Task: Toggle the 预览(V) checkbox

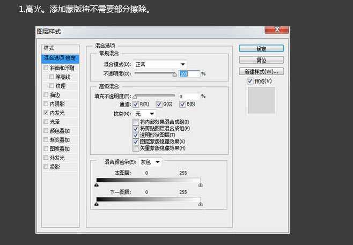Action: click(251, 81)
